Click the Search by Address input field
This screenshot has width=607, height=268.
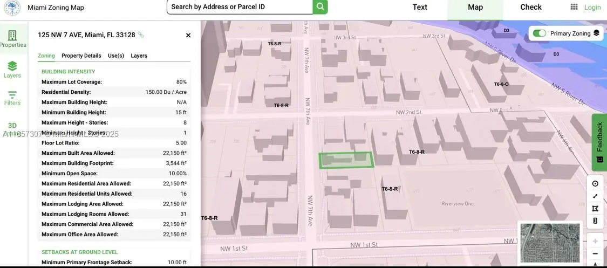(x=240, y=7)
